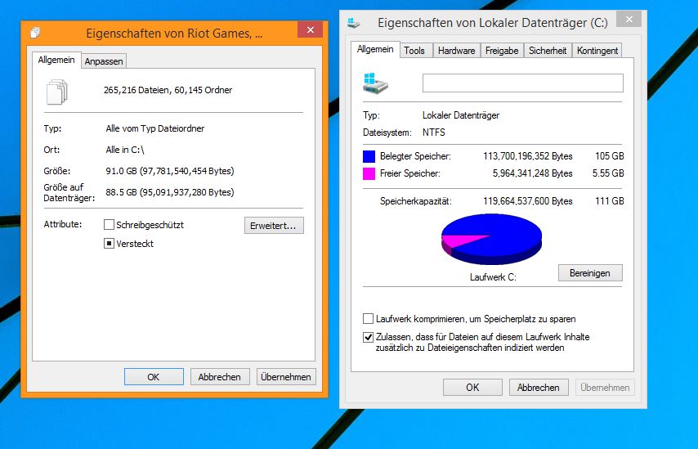
Task: Click the value '88.5 GB (95,091,937,280 Bytes)'
Action: pyautogui.click(x=170, y=192)
